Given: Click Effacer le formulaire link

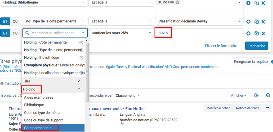Looking at the screenshot, I should pyautogui.click(x=221, y=46).
